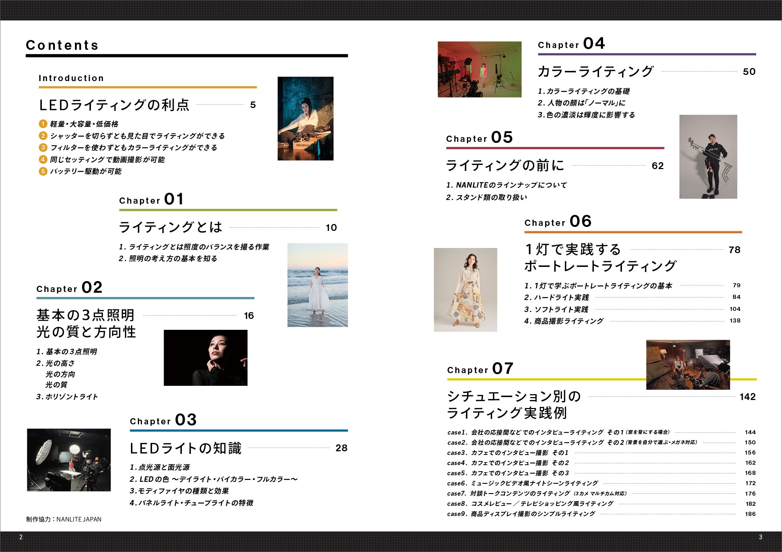Image resolution: width=782 pixels, height=552 pixels.
Task: Click the red-green color lighting studio photo
Action: pos(479,69)
